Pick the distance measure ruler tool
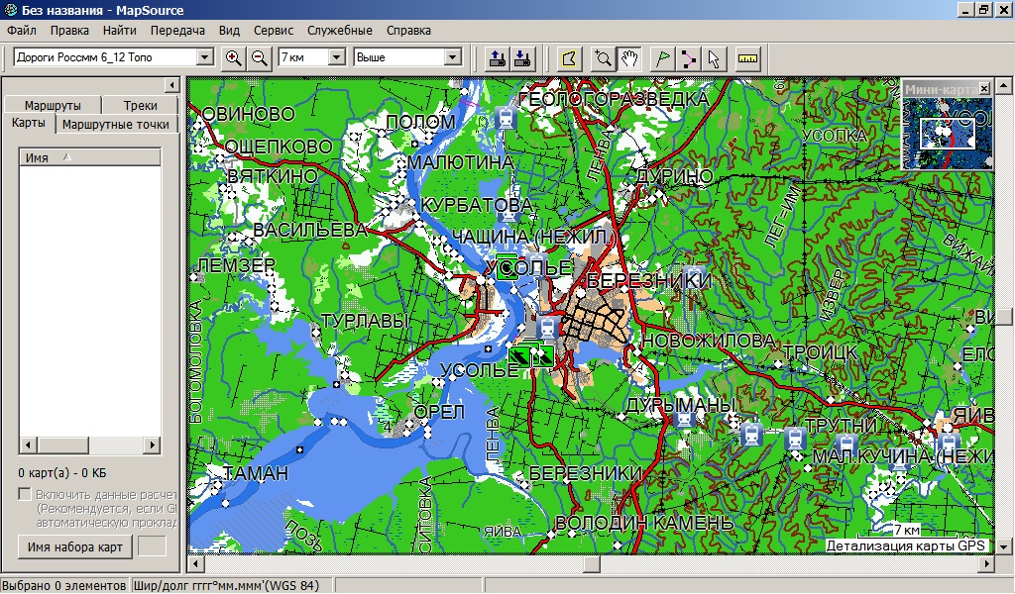 click(x=746, y=57)
